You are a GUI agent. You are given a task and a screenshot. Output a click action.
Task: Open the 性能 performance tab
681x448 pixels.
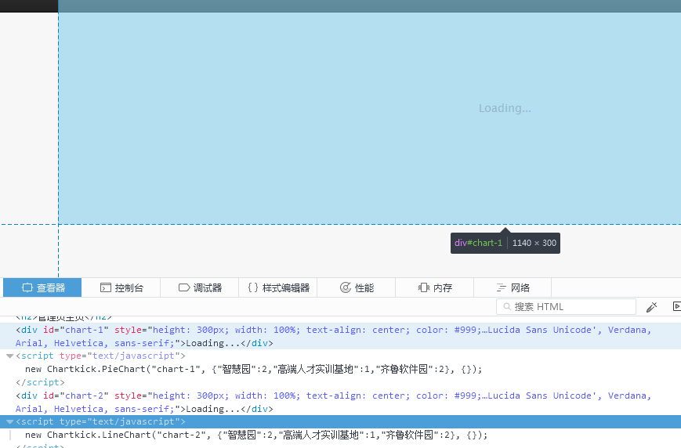point(356,287)
